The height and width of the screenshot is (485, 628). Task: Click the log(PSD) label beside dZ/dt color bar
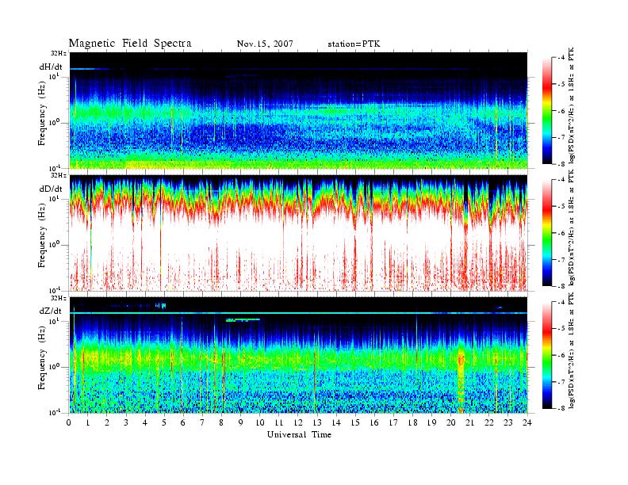click(572, 349)
